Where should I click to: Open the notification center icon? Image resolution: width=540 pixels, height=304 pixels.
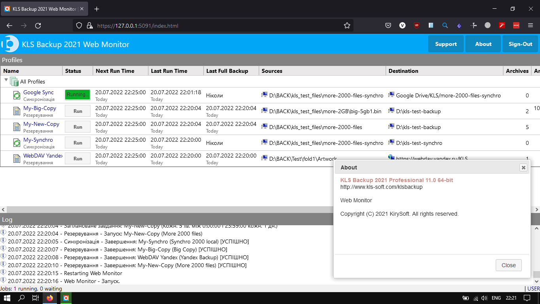[x=527, y=298]
